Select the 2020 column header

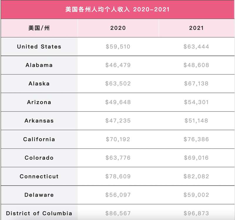pos(118,28)
